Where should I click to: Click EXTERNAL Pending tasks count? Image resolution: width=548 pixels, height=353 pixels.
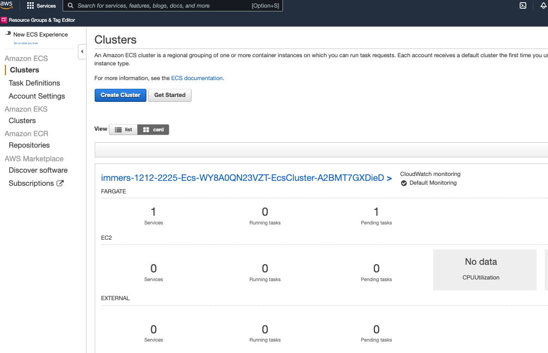pos(377,330)
